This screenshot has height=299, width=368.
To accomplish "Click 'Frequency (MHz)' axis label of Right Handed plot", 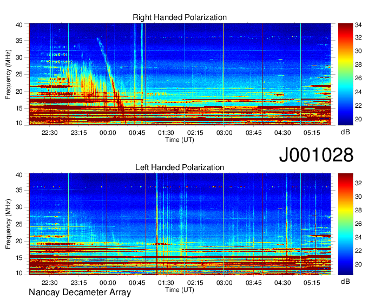I will click(x=8, y=74).
